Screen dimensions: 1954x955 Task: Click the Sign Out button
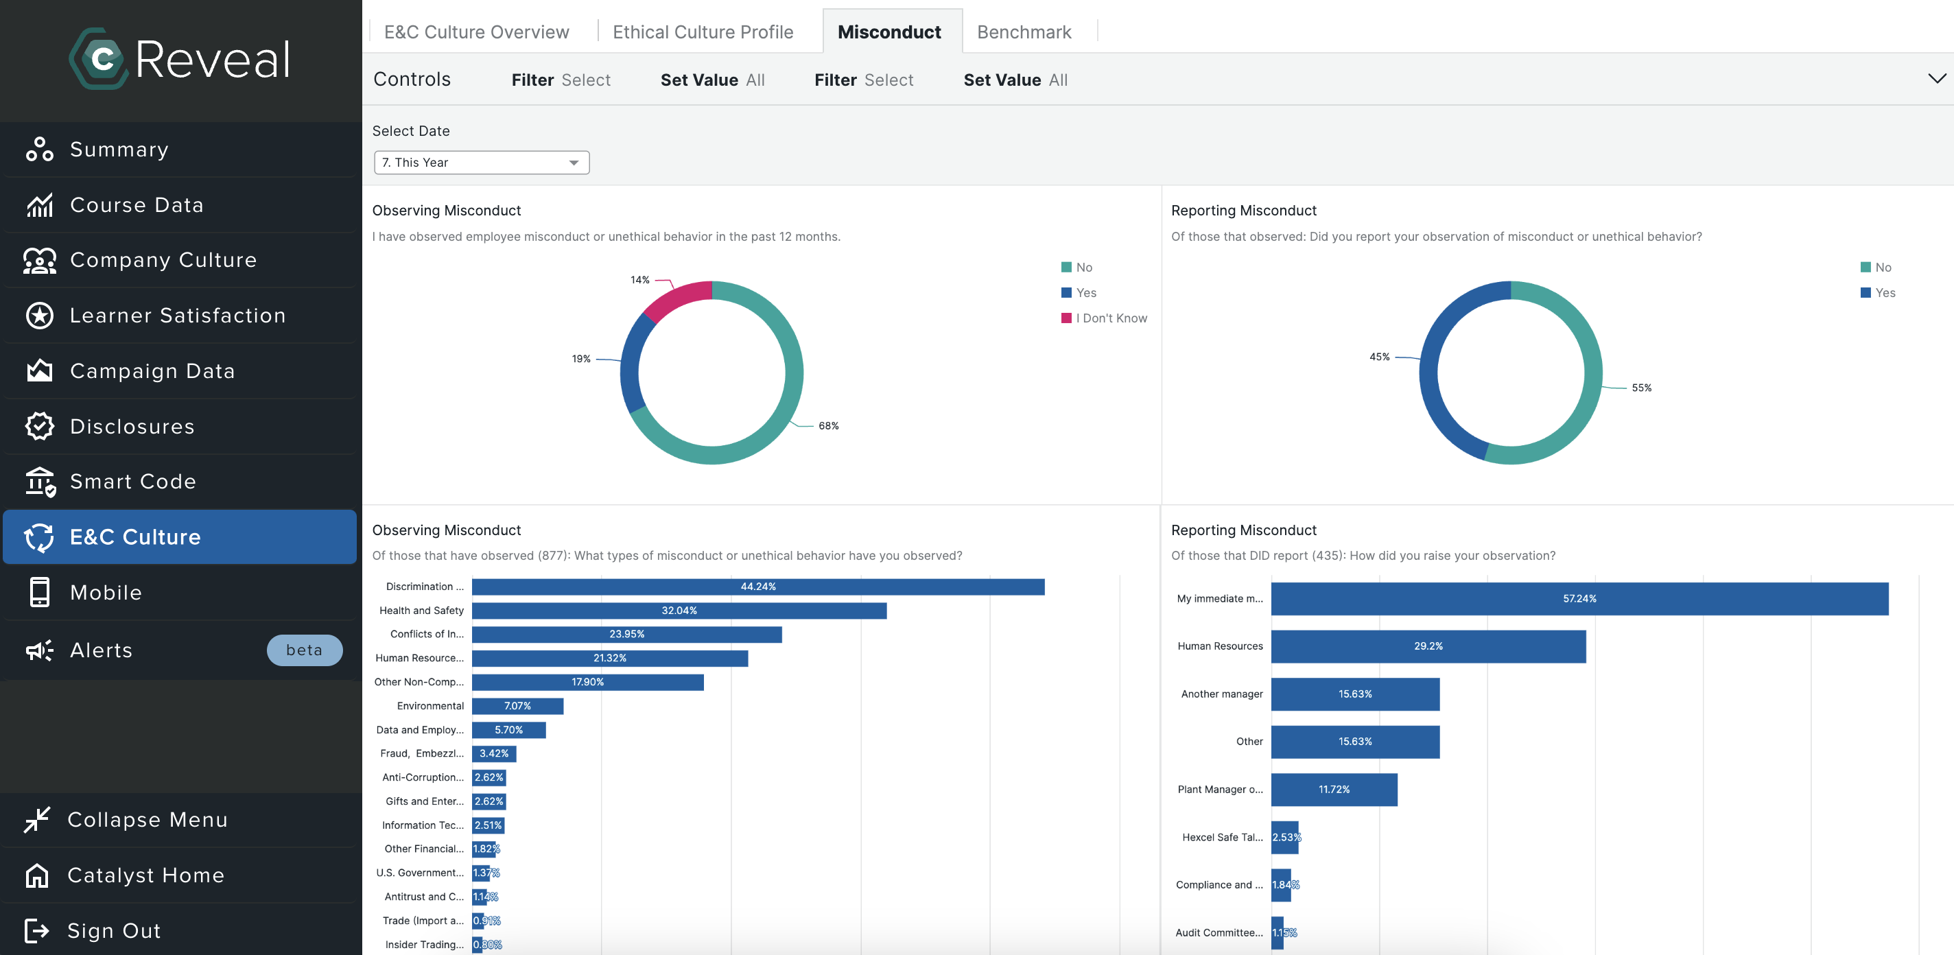113,930
